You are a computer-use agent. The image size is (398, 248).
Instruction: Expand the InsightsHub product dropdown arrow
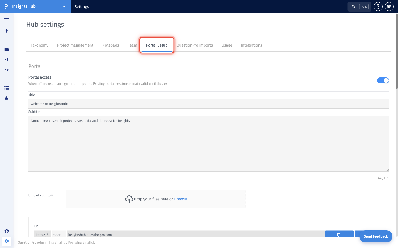(64, 6)
